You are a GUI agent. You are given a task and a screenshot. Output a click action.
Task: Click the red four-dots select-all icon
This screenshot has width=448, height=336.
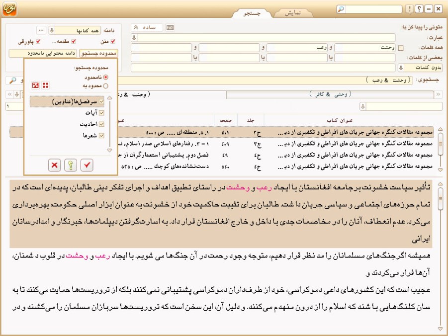pos(45,85)
